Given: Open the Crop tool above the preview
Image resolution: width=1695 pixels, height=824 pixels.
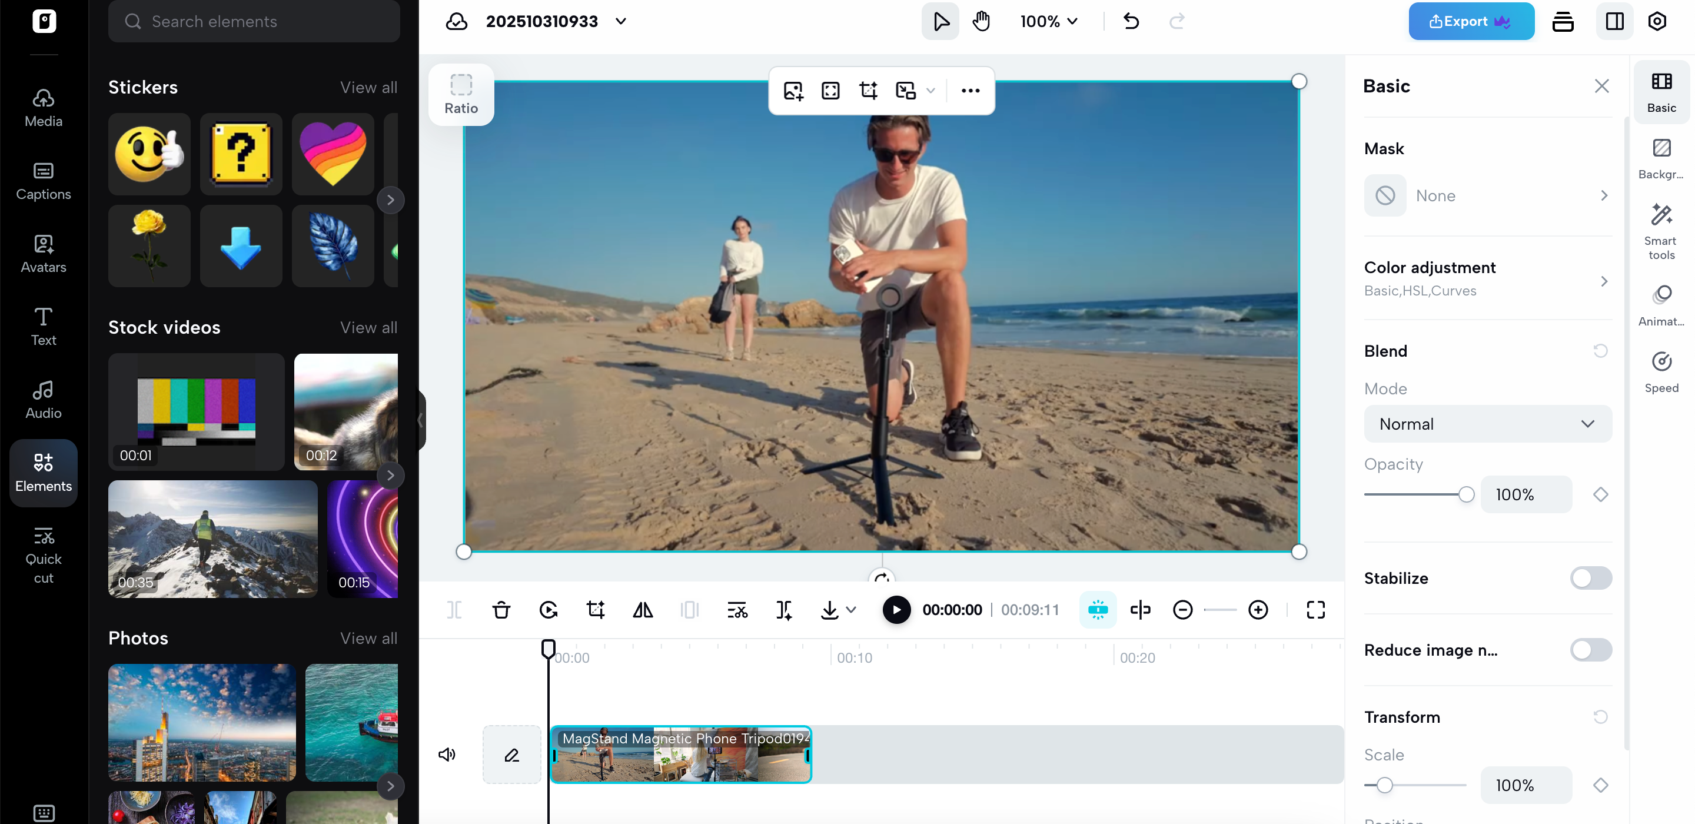Looking at the screenshot, I should (x=869, y=90).
